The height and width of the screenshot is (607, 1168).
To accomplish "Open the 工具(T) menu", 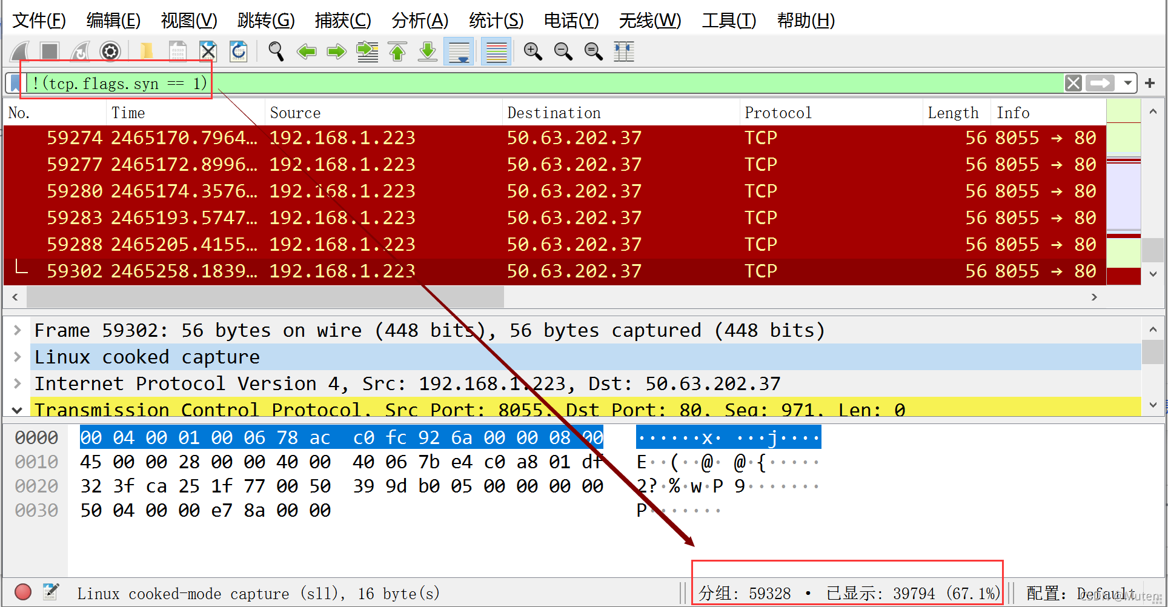I will [x=729, y=21].
